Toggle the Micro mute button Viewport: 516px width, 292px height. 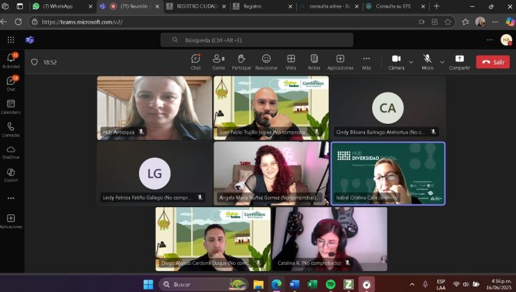click(x=428, y=59)
